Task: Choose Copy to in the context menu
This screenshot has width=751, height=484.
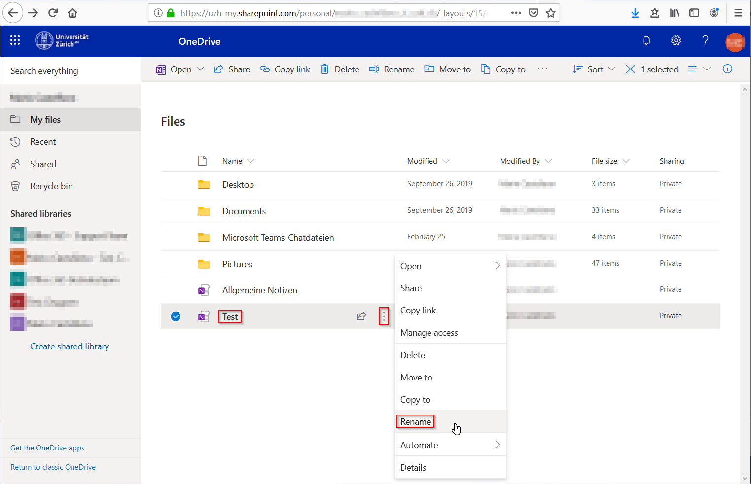Action: coord(451,400)
